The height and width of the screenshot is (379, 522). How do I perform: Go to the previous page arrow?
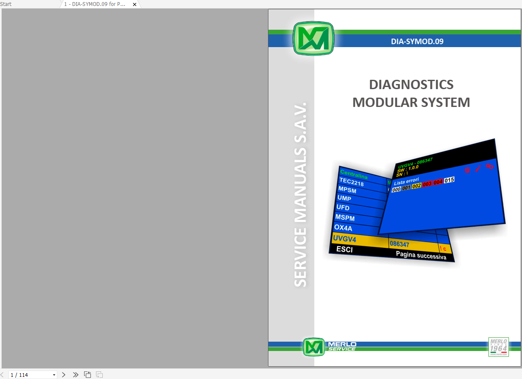[2, 375]
